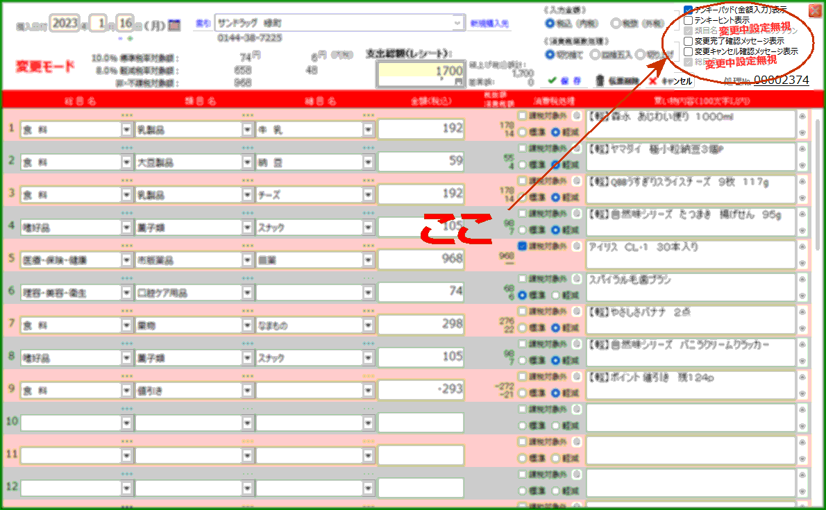Select the 税抜 (外税) input amount option
This screenshot has height=510, width=826.
coord(615,24)
